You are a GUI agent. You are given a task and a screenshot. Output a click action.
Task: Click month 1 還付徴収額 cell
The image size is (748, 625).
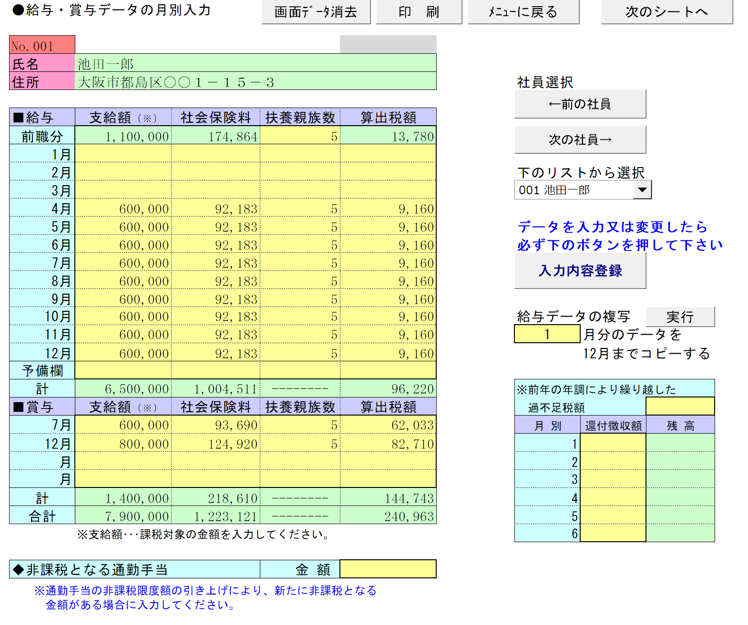(613, 443)
